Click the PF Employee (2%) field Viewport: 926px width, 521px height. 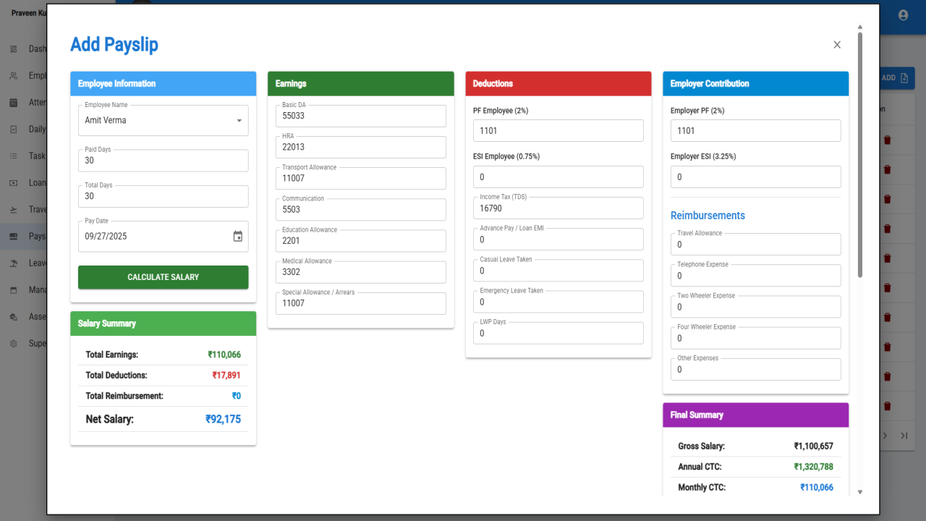pos(558,131)
